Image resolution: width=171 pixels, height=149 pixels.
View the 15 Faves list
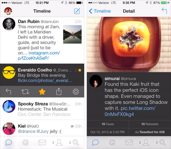[x=108, y=124]
